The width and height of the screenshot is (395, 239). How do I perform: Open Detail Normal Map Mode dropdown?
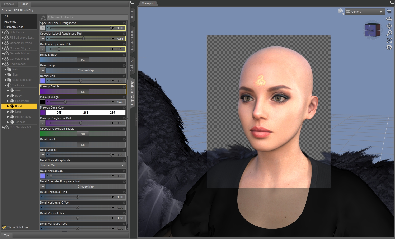point(83,165)
